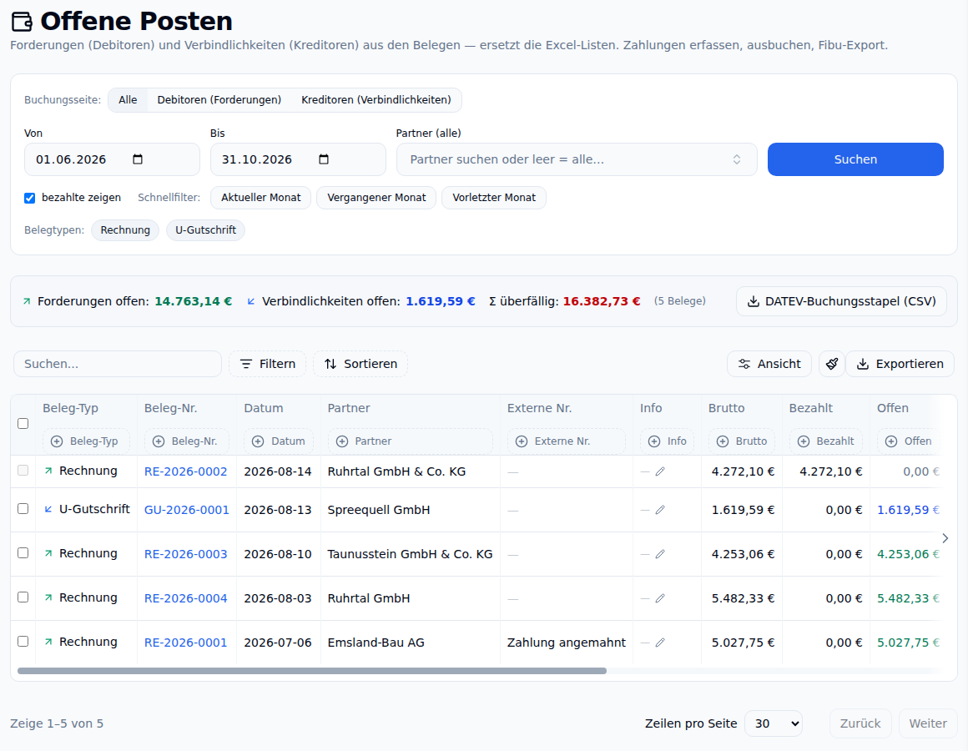Viewport: 968px width, 751px height.
Task: Focus the Suchen... table search field
Action: tap(118, 364)
